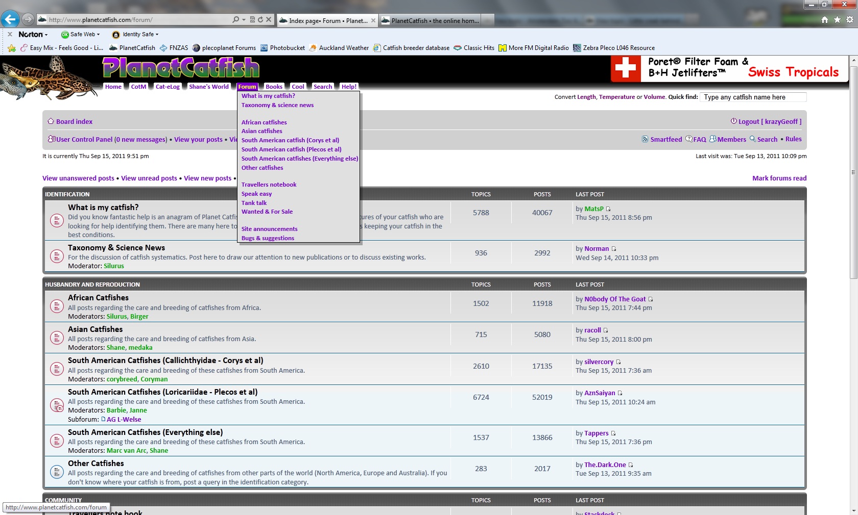The image size is (858, 515).
Task: Select the Books nav tab
Action: point(274,87)
